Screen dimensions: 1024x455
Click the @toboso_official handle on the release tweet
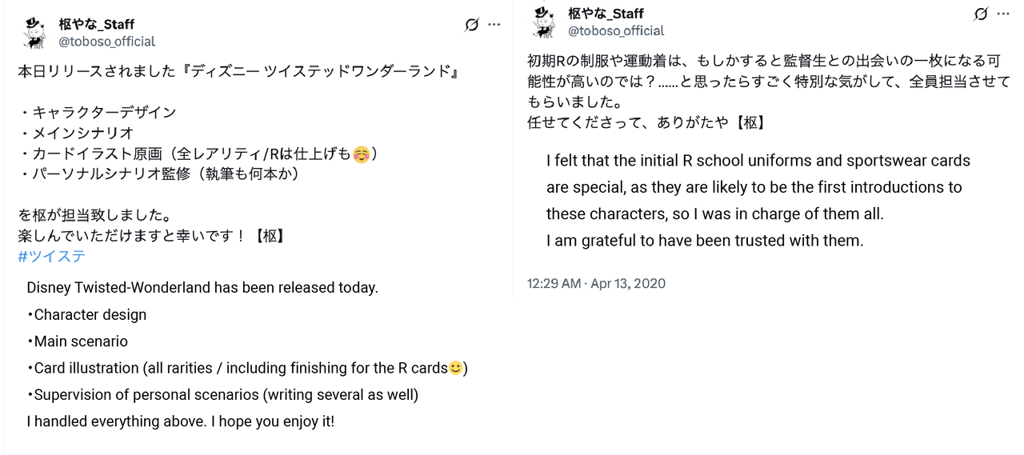[107, 42]
